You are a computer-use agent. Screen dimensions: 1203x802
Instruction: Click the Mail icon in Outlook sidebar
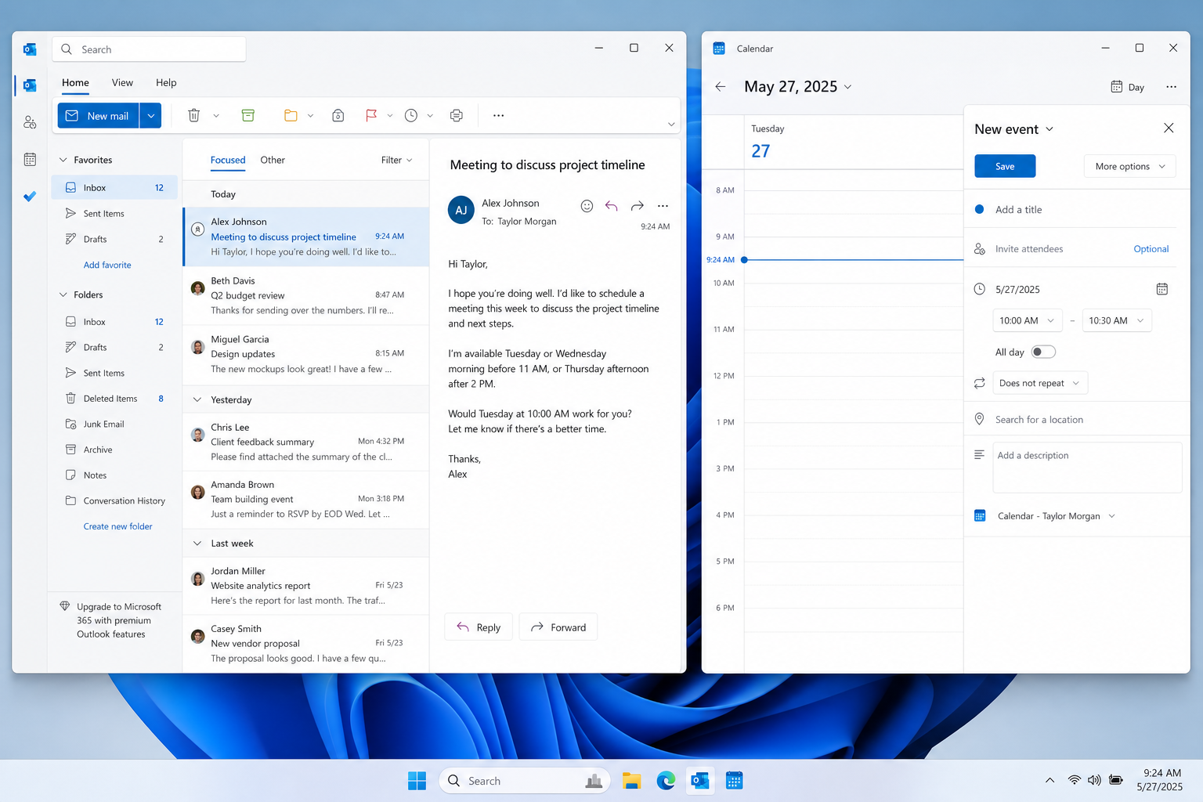30,85
